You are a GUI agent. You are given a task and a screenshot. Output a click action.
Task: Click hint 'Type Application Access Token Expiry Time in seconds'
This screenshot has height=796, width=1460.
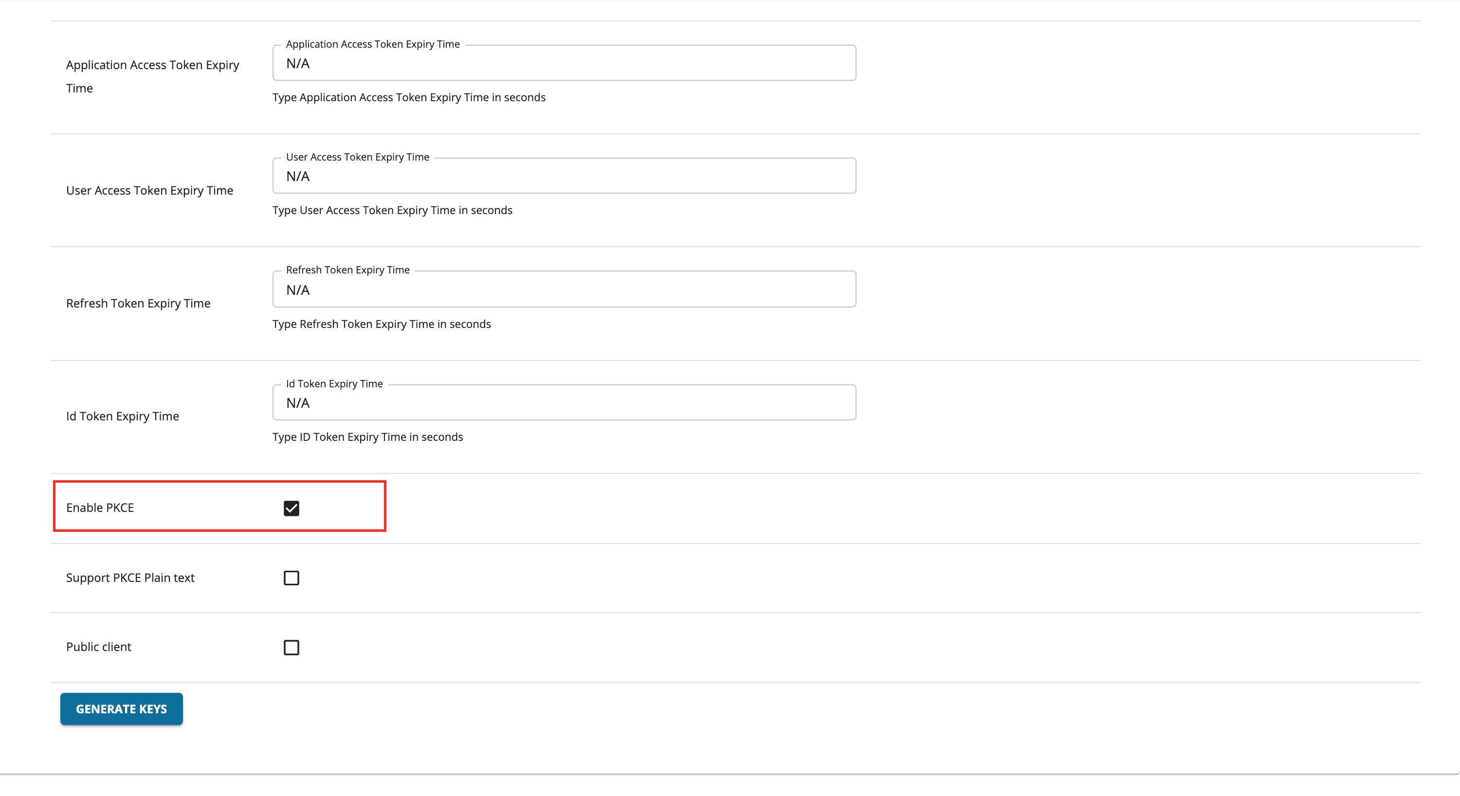coord(409,97)
